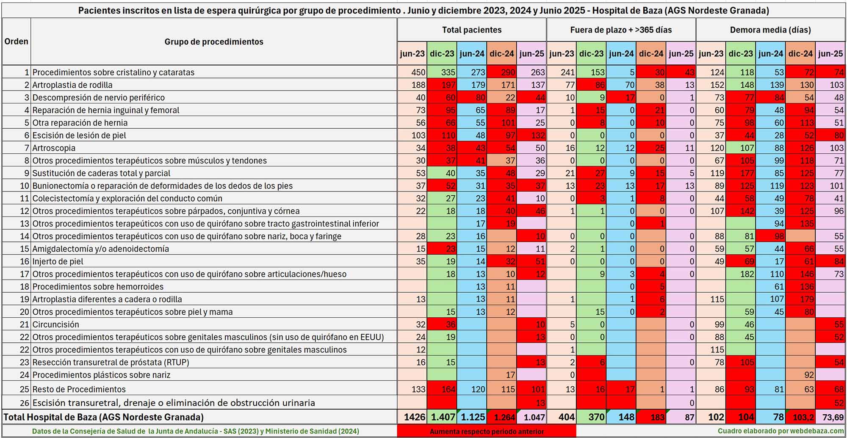The height and width of the screenshot is (438, 847).
Task: Select jun-24 header under Fuera de plazo
Action: click(x=621, y=54)
